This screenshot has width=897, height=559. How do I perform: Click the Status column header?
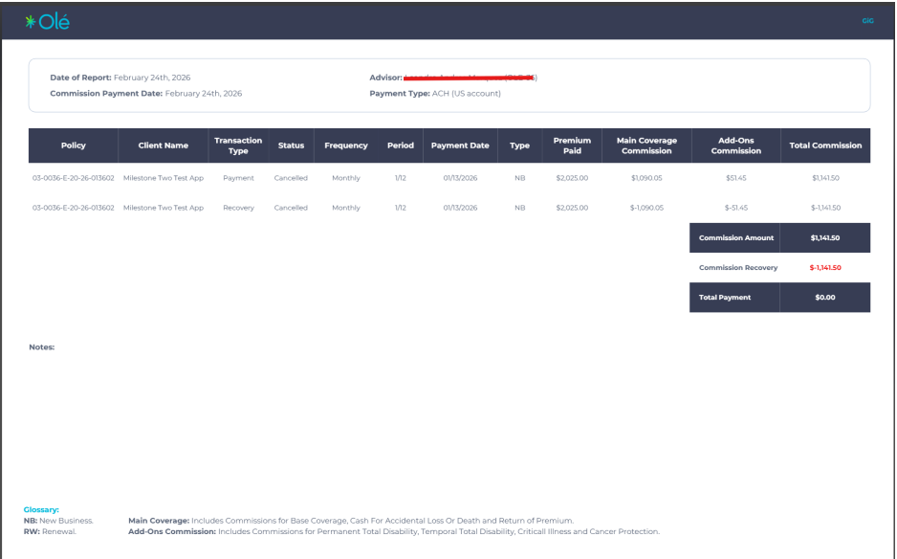coord(291,145)
